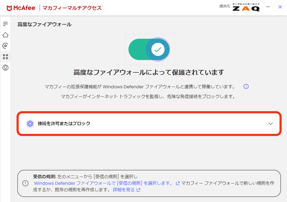Open the account profile icon

(5, 68)
